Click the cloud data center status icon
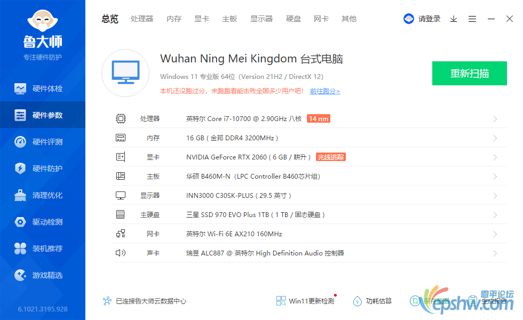This screenshot has width=523, height=320. 107,301
